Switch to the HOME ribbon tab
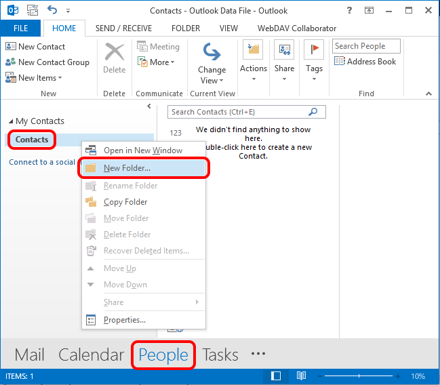The width and height of the screenshot is (440, 385). [64, 28]
